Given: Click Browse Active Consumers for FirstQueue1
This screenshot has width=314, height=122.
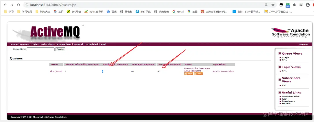Looking at the screenshot, I should [197, 68].
